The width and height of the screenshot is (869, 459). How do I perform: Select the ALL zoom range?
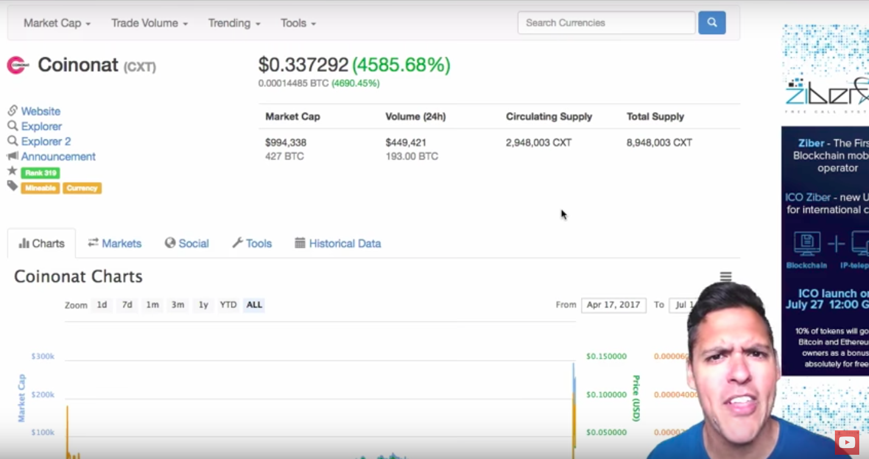coord(254,305)
